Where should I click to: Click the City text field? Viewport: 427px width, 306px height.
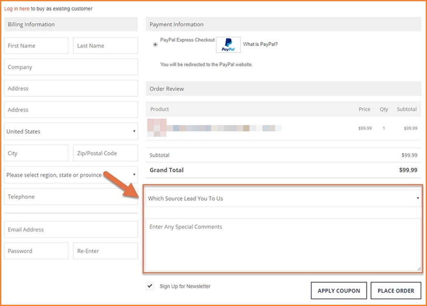(x=36, y=154)
